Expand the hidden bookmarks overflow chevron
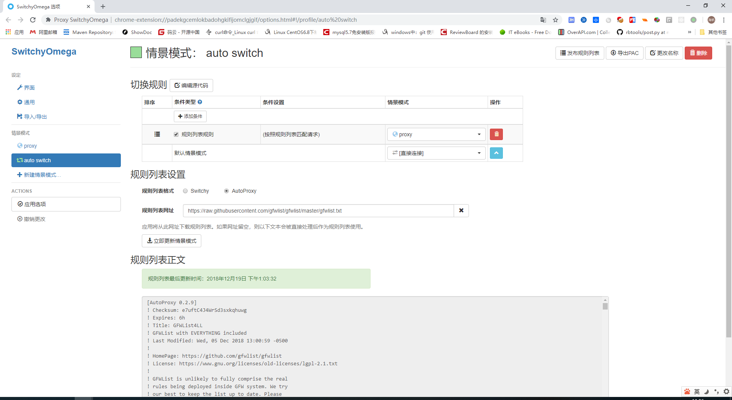 coord(690,32)
